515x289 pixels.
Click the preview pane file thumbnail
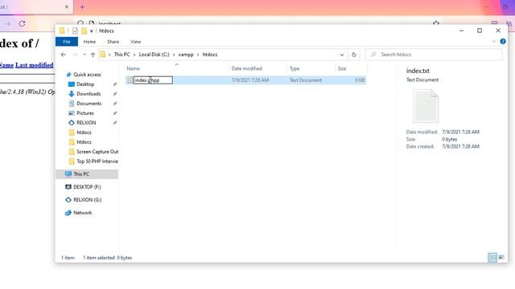[426, 106]
